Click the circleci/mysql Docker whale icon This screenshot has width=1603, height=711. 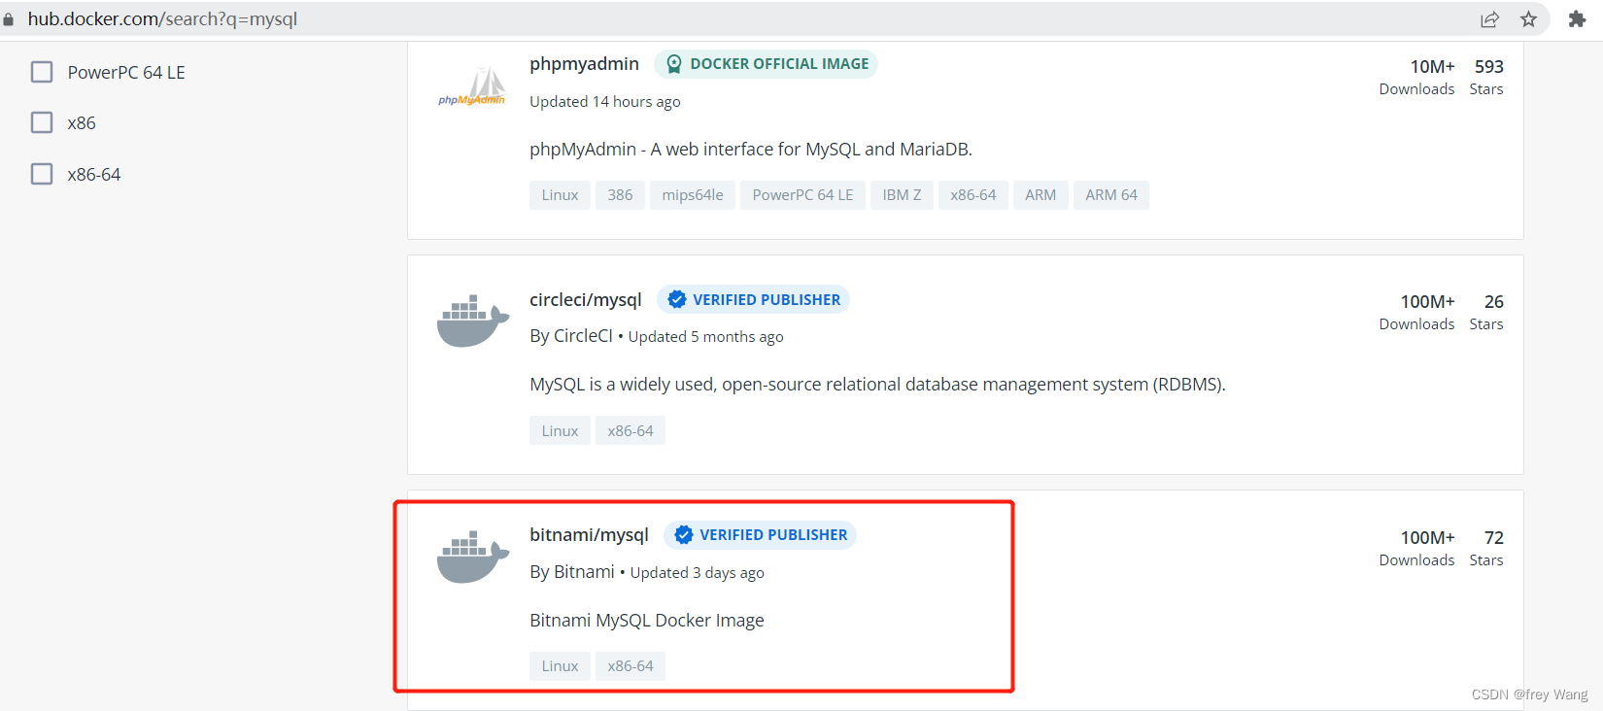473,321
